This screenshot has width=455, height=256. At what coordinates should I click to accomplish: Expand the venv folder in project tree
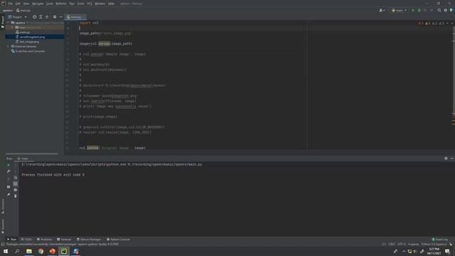[x=13, y=27]
